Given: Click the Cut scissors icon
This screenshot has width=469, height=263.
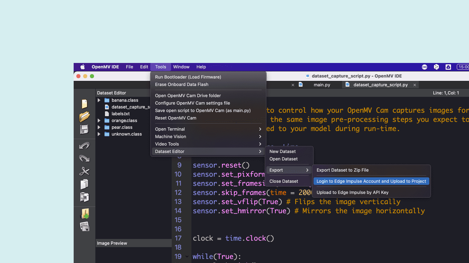Looking at the screenshot, I should coord(84,171).
